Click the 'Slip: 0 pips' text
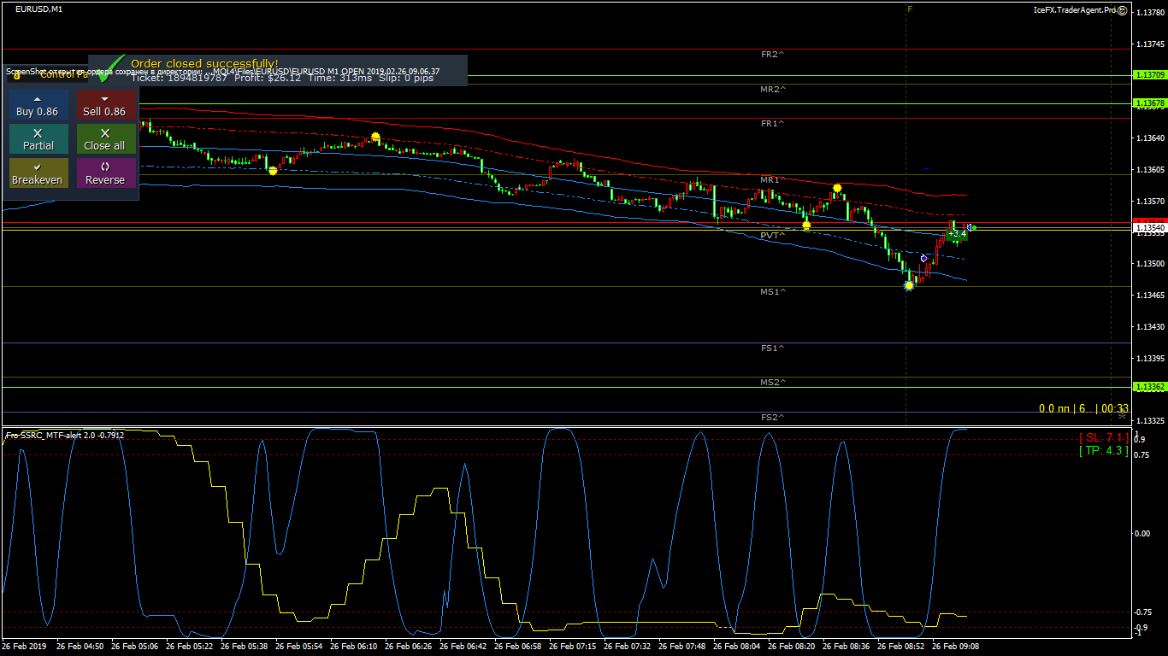Image resolution: width=1168 pixels, height=656 pixels. point(406,78)
